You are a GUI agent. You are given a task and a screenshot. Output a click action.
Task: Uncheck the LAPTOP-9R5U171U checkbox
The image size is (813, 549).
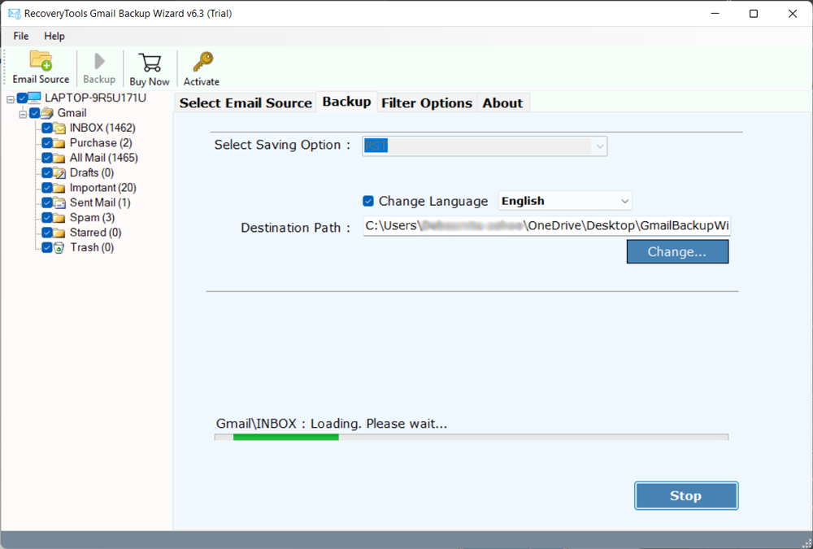tap(22, 98)
